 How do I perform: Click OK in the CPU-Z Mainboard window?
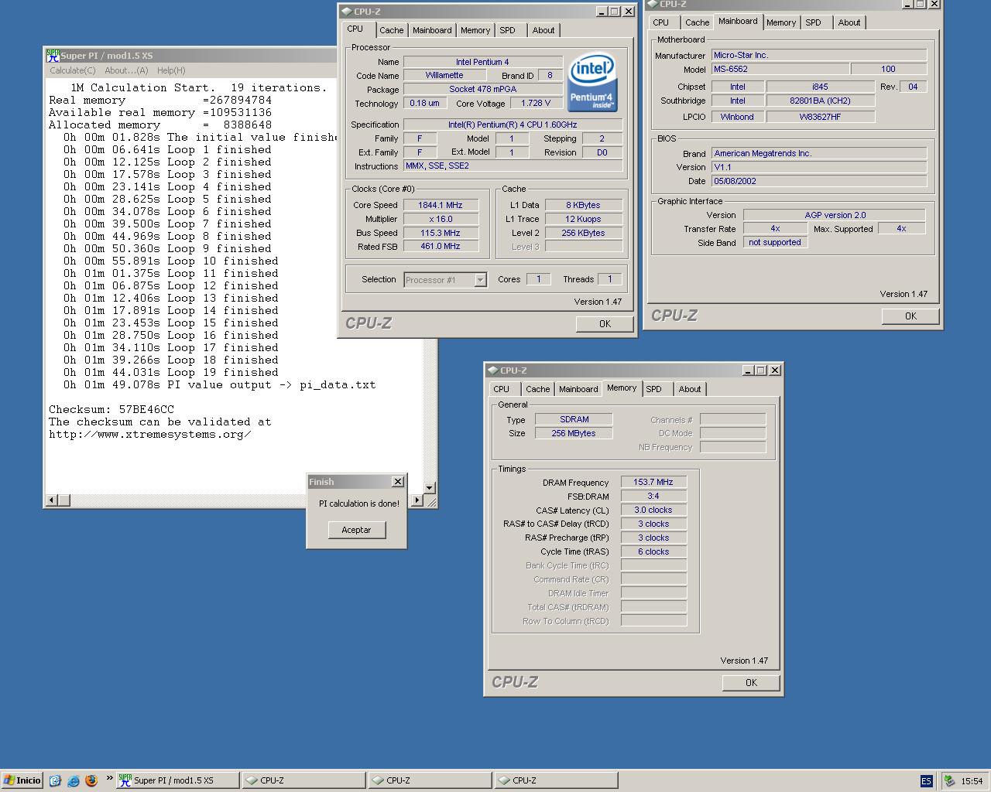(910, 316)
